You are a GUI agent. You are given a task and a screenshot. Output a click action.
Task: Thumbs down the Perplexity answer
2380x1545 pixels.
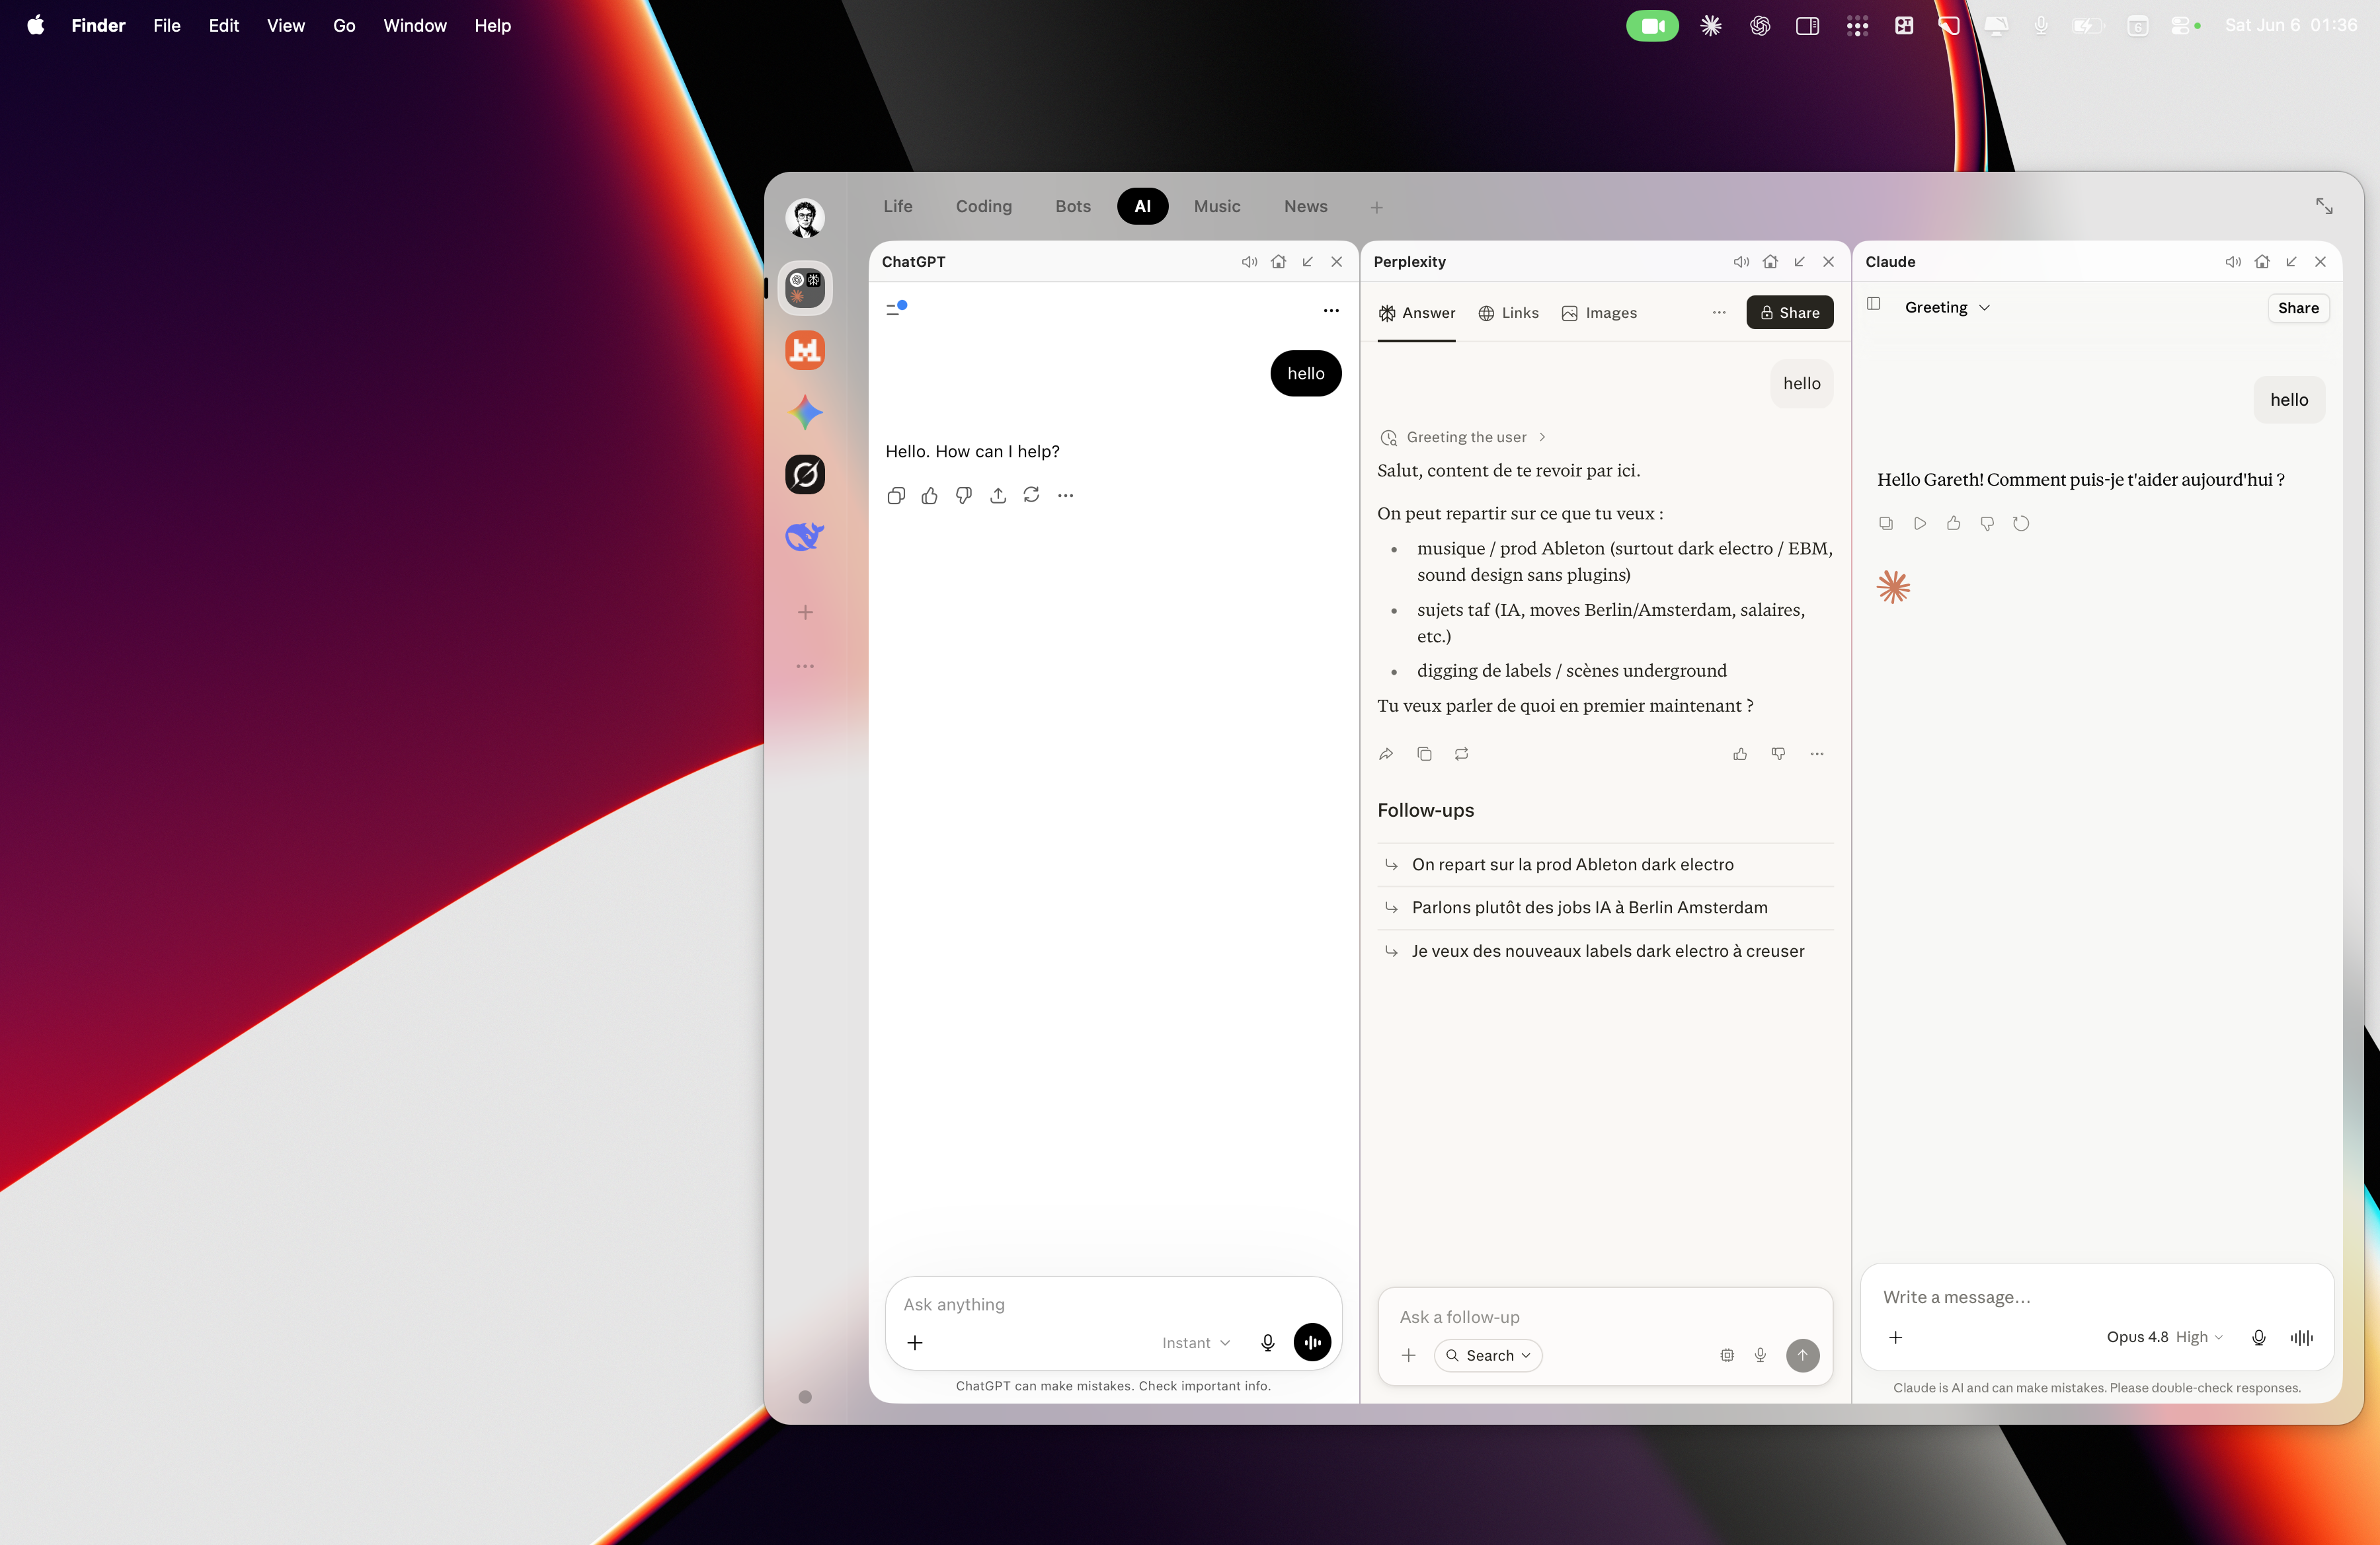tap(1778, 753)
